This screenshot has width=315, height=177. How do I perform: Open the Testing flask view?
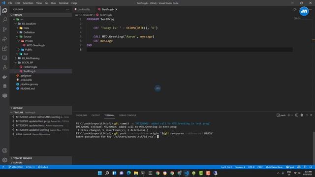(x=4, y=67)
